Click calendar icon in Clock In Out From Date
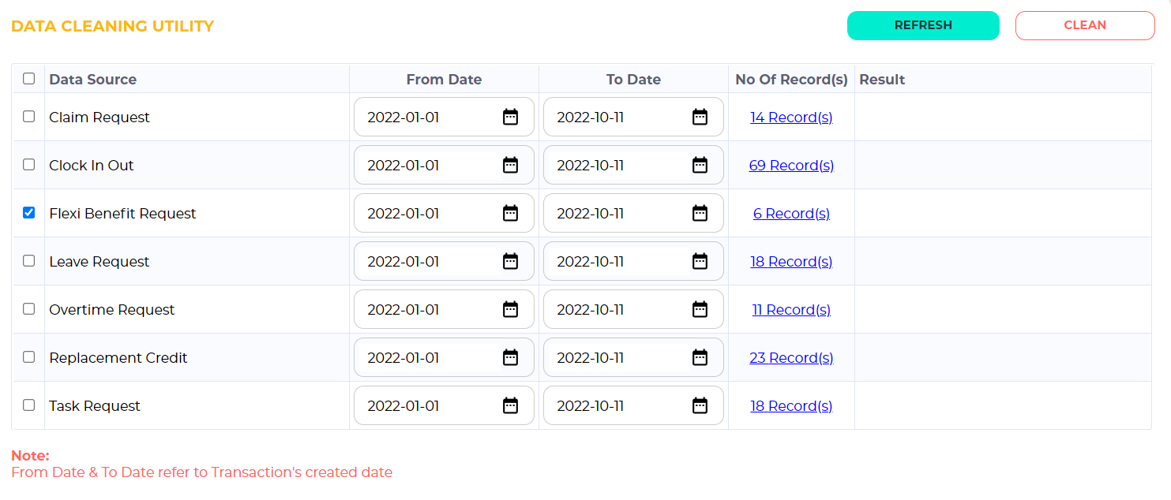 coord(510,166)
